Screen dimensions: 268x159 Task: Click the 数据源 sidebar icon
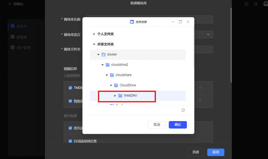point(12,37)
